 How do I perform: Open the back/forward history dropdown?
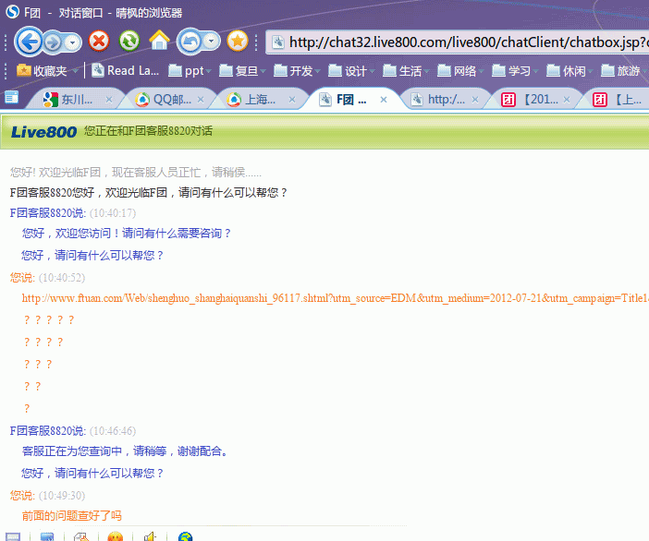tap(73, 42)
